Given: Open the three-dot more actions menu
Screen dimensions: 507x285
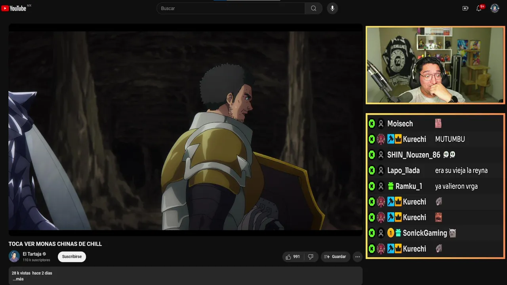Looking at the screenshot, I should [x=358, y=257].
